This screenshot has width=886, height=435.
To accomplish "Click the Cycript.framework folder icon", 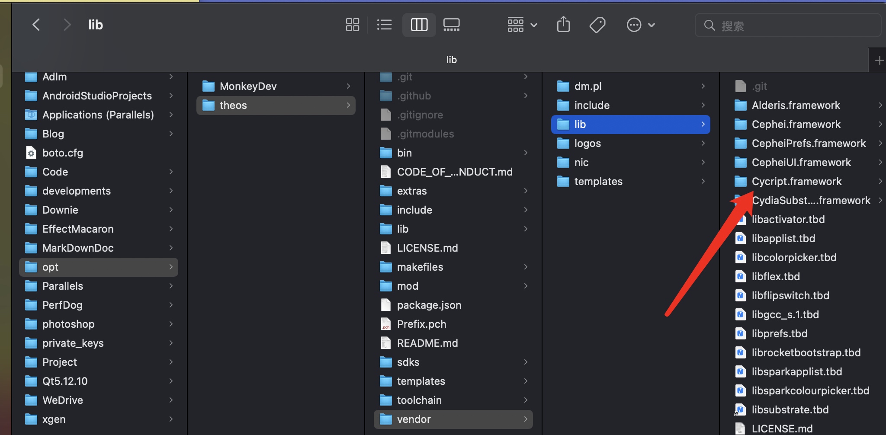I will click(x=741, y=181).
